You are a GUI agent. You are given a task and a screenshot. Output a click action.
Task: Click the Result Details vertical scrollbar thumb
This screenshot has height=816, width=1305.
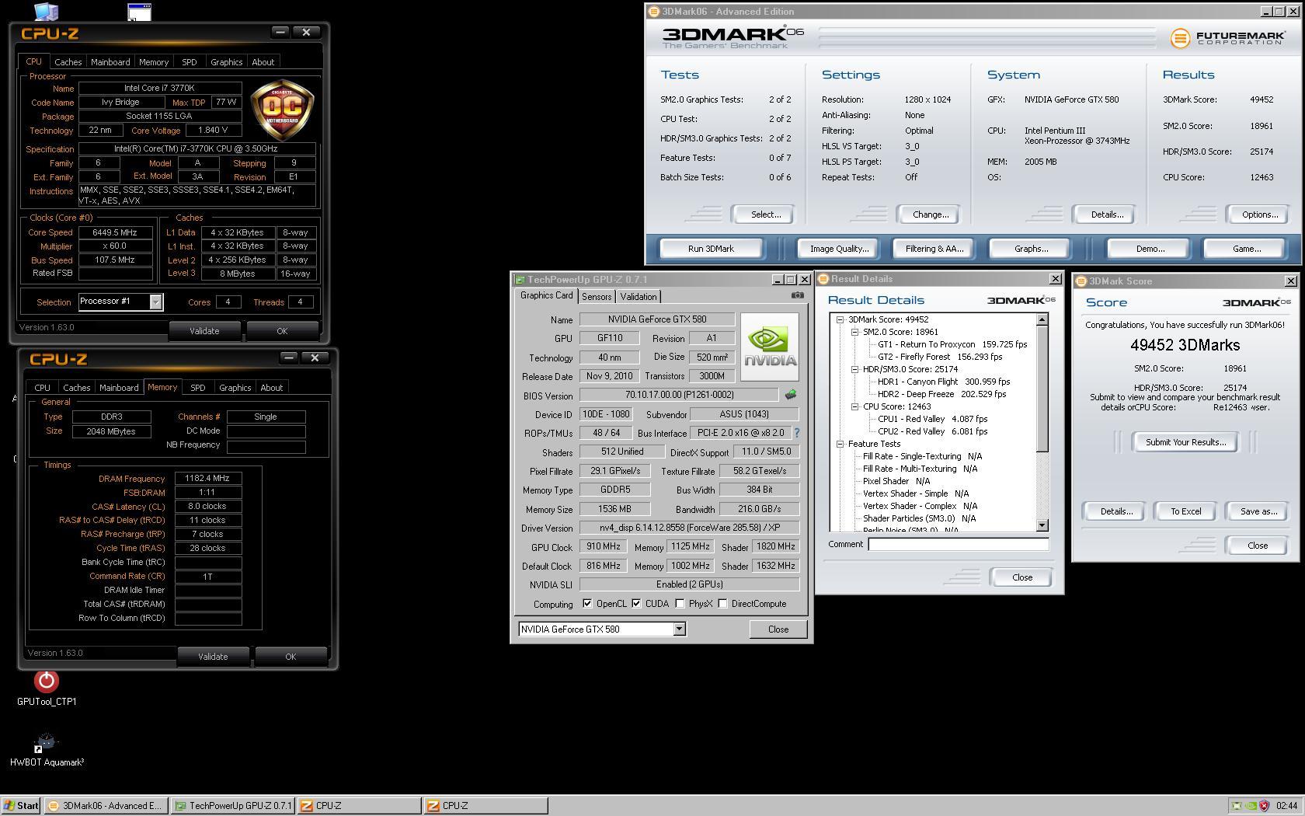point(1042,389)
